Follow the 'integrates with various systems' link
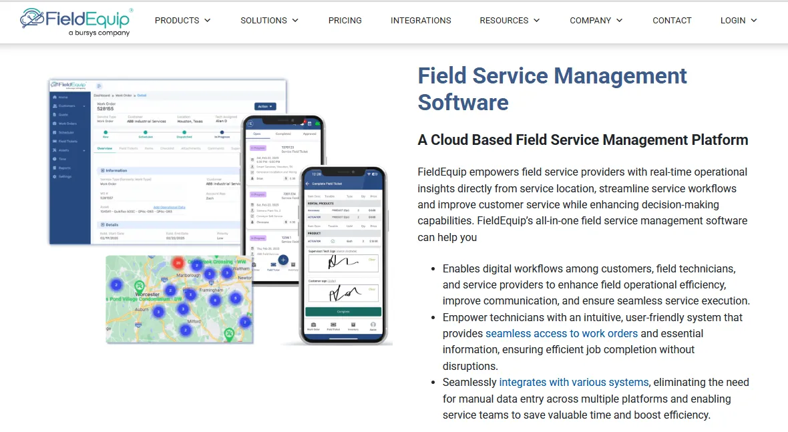The height and width of the screenshot is (432, 788). click(x=574, y=383)
